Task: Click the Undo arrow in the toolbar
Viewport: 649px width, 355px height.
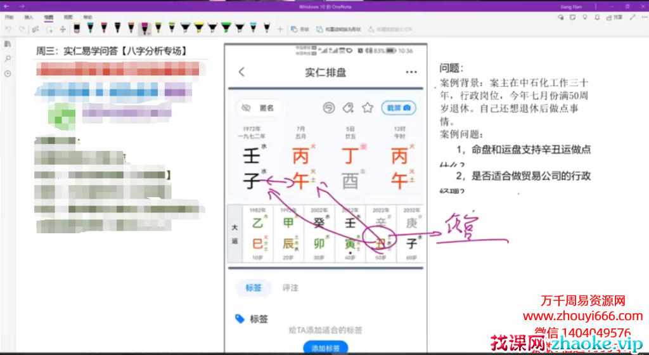Action: 8,29
